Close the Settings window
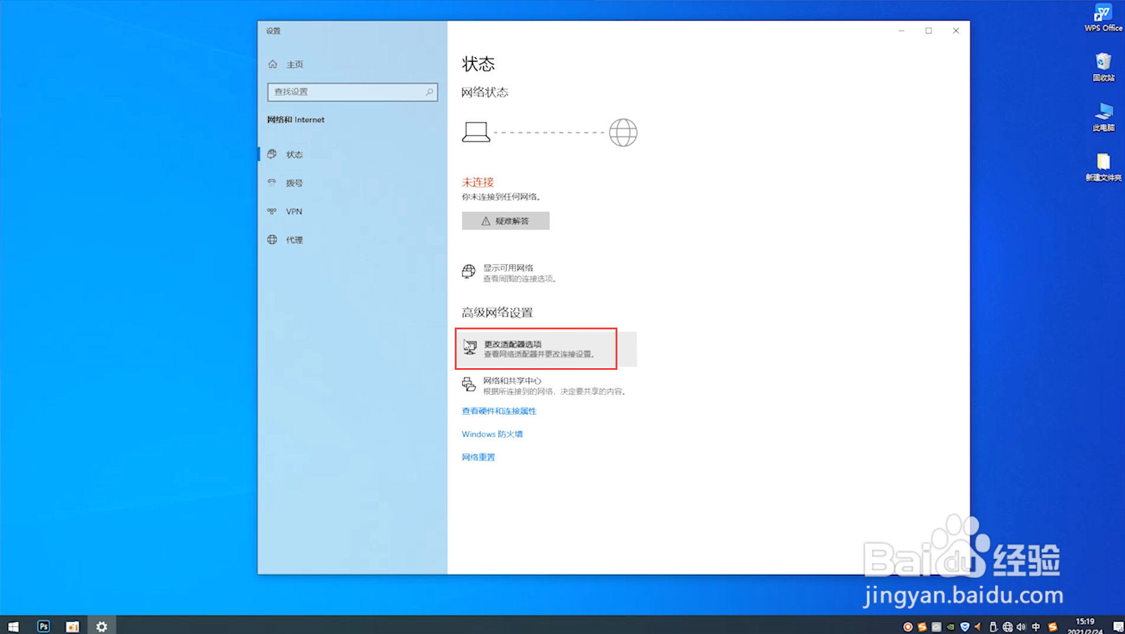 (956, 31)
